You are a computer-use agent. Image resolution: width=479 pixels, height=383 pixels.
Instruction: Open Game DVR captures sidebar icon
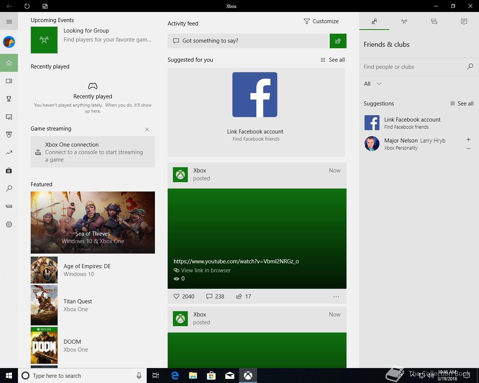(9, 117)
